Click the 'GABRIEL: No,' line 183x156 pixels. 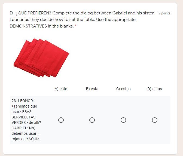(23, 128)
